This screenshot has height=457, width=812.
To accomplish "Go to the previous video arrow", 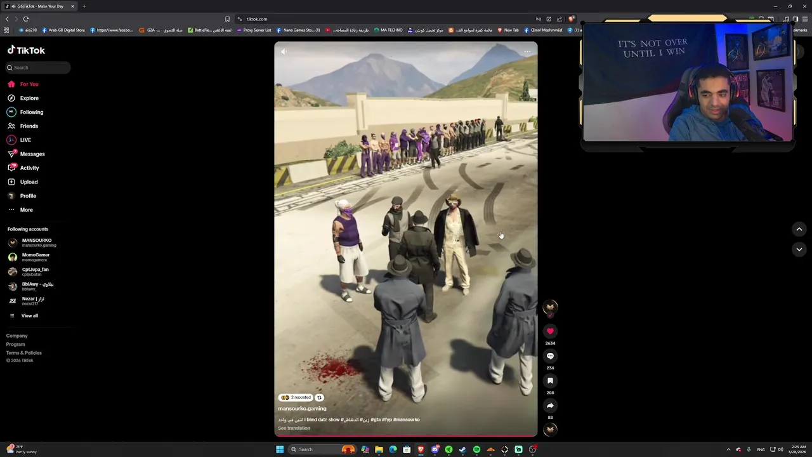I will [799, 229].
